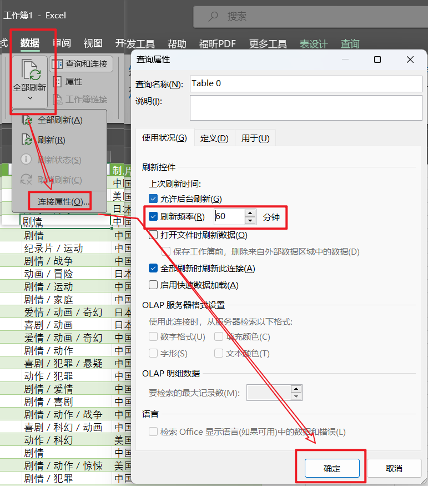Click the query name input field
This screenshot has height=486, width=428.
[305, 83]
